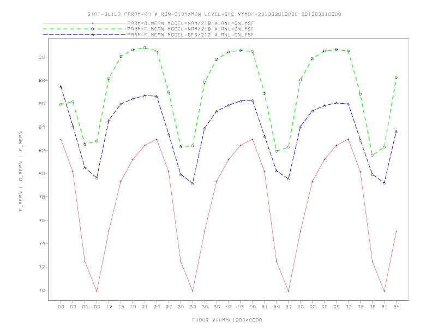Select legend entry PARM=F_MEAN MODEL=NAM/218

tap(190, 29)
